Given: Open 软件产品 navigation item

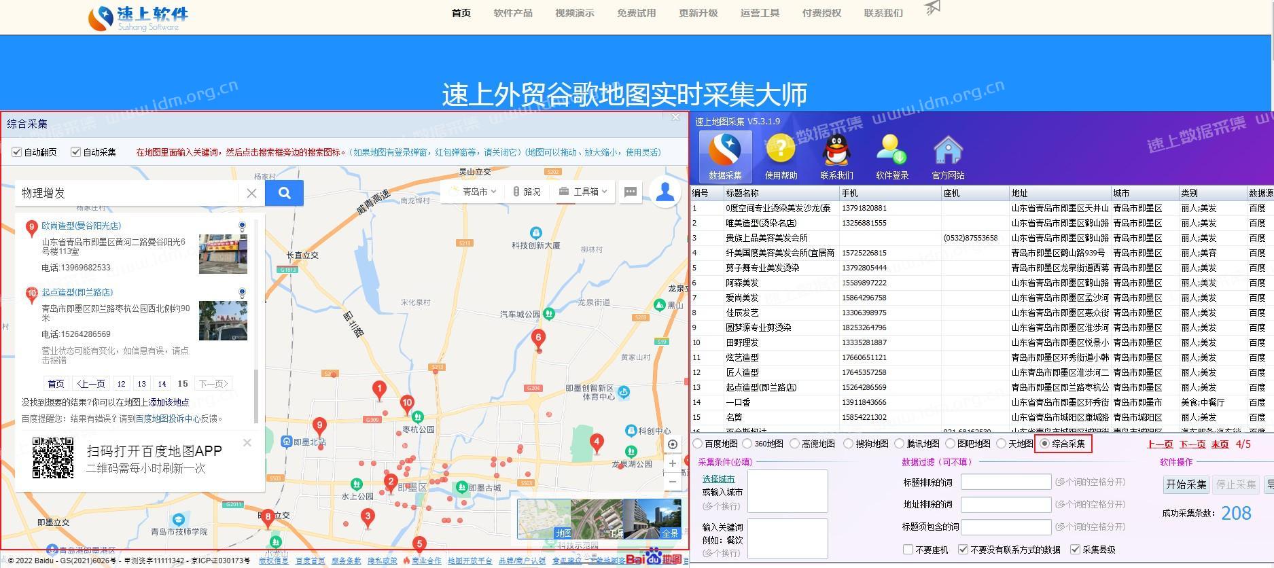Looking at the screenshot, I should point(513,13).
